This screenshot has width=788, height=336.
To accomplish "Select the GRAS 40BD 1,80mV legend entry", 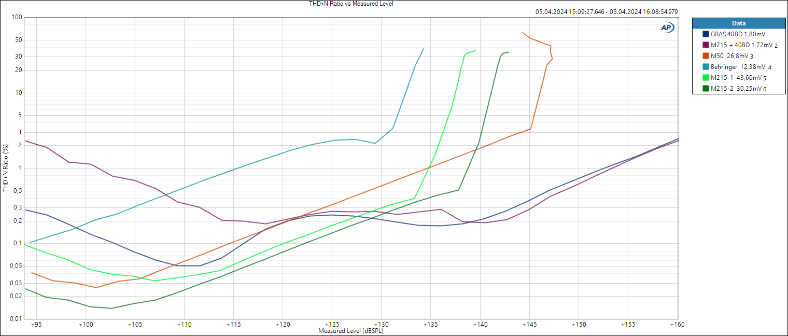I will pos(739,34).
